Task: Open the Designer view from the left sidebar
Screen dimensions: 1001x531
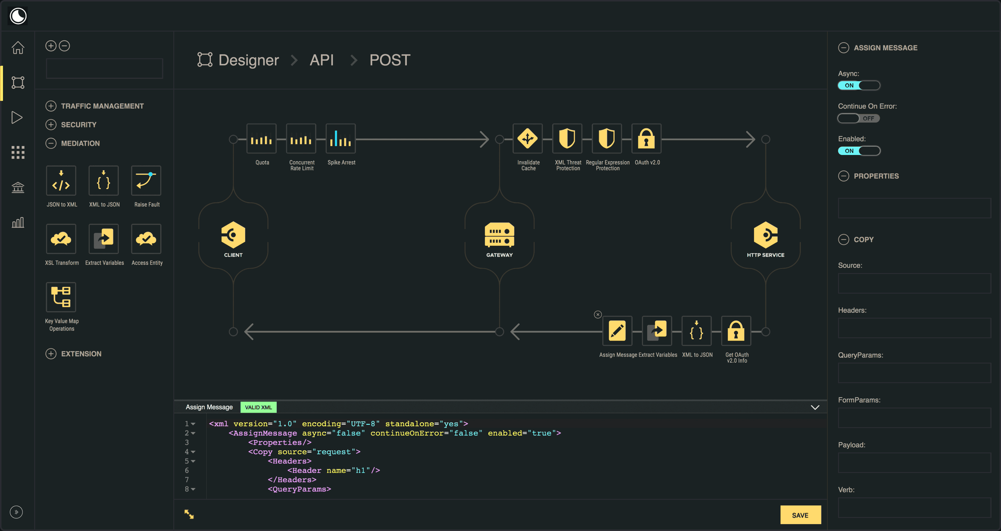Action: coord(18,82)
